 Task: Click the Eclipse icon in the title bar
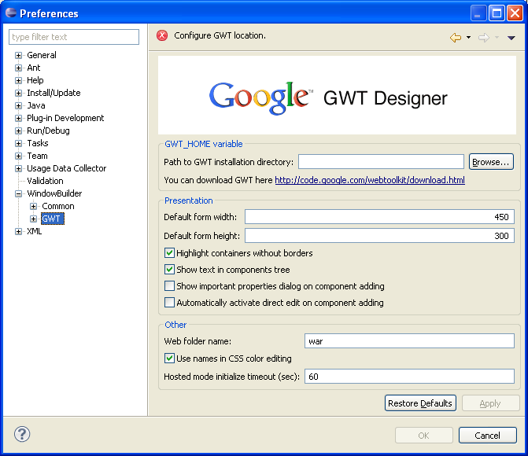point(11,13)
